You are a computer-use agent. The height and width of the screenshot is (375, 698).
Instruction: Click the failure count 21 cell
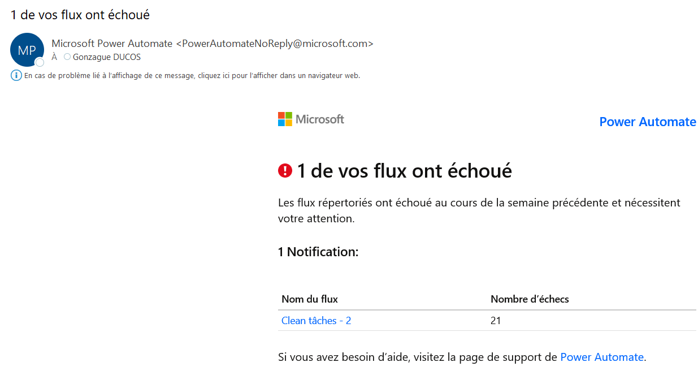tap(496, 321)
